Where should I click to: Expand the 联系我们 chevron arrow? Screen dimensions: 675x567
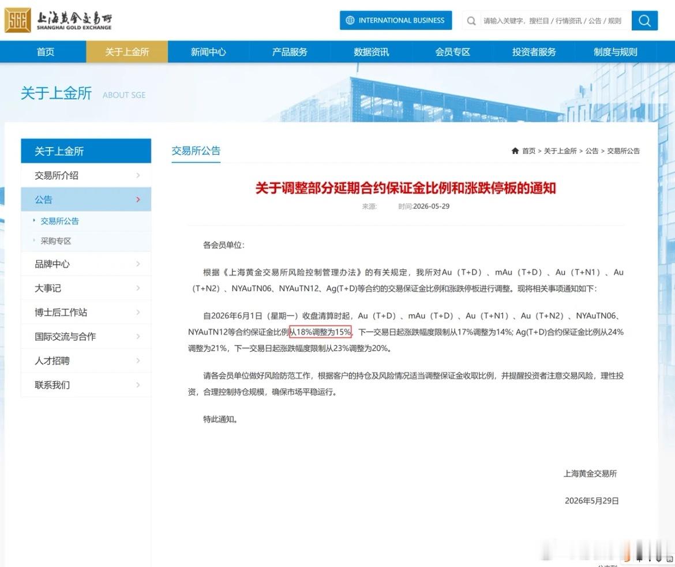click(138, 385)
